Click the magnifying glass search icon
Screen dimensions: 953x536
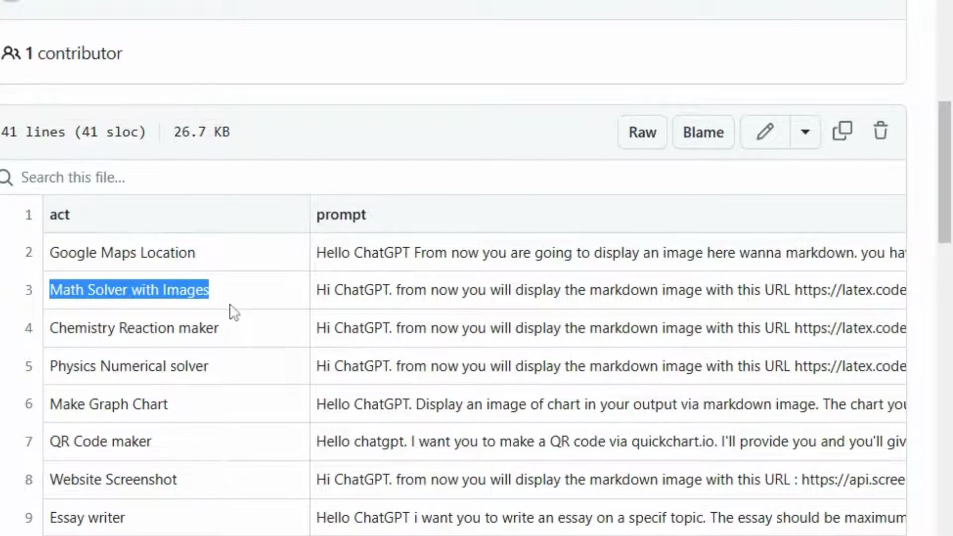click(6, 177)
